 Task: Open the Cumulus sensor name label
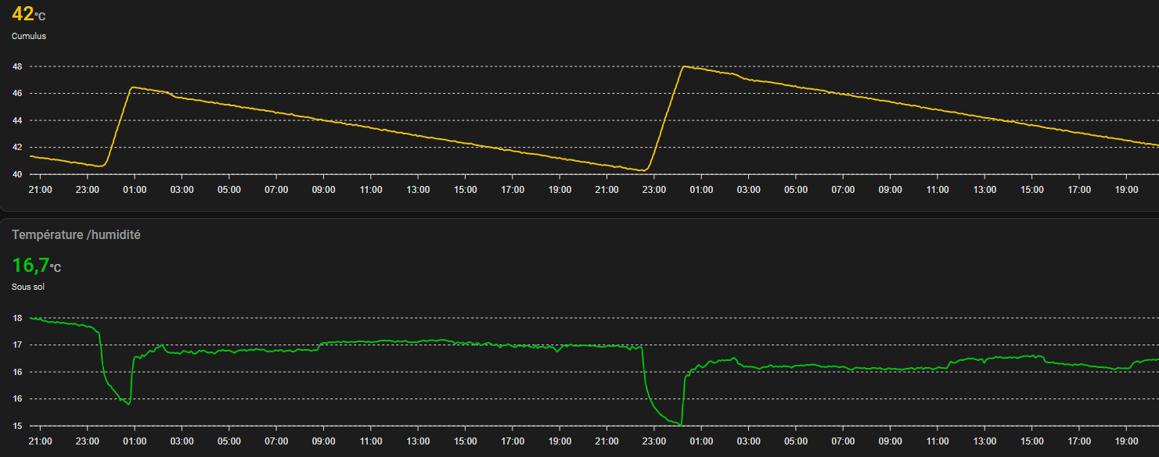click(x=28, y=36)
